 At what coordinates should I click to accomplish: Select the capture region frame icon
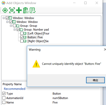(12, 10)
